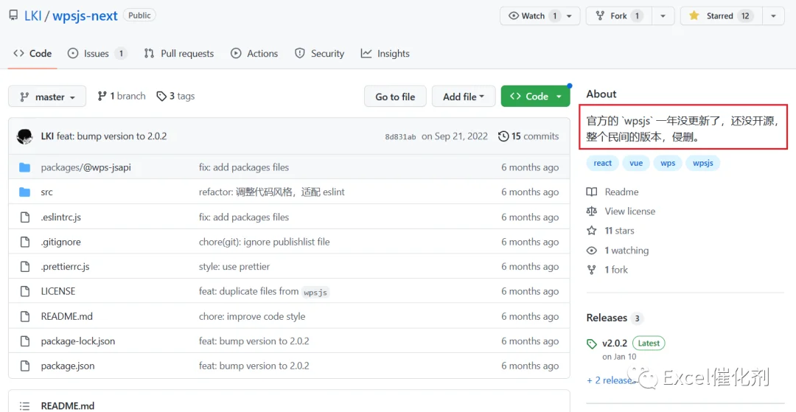This screenshot has width=796, height=412.
Task: Open the master branch dropdown
Action: tap(47, 97)
